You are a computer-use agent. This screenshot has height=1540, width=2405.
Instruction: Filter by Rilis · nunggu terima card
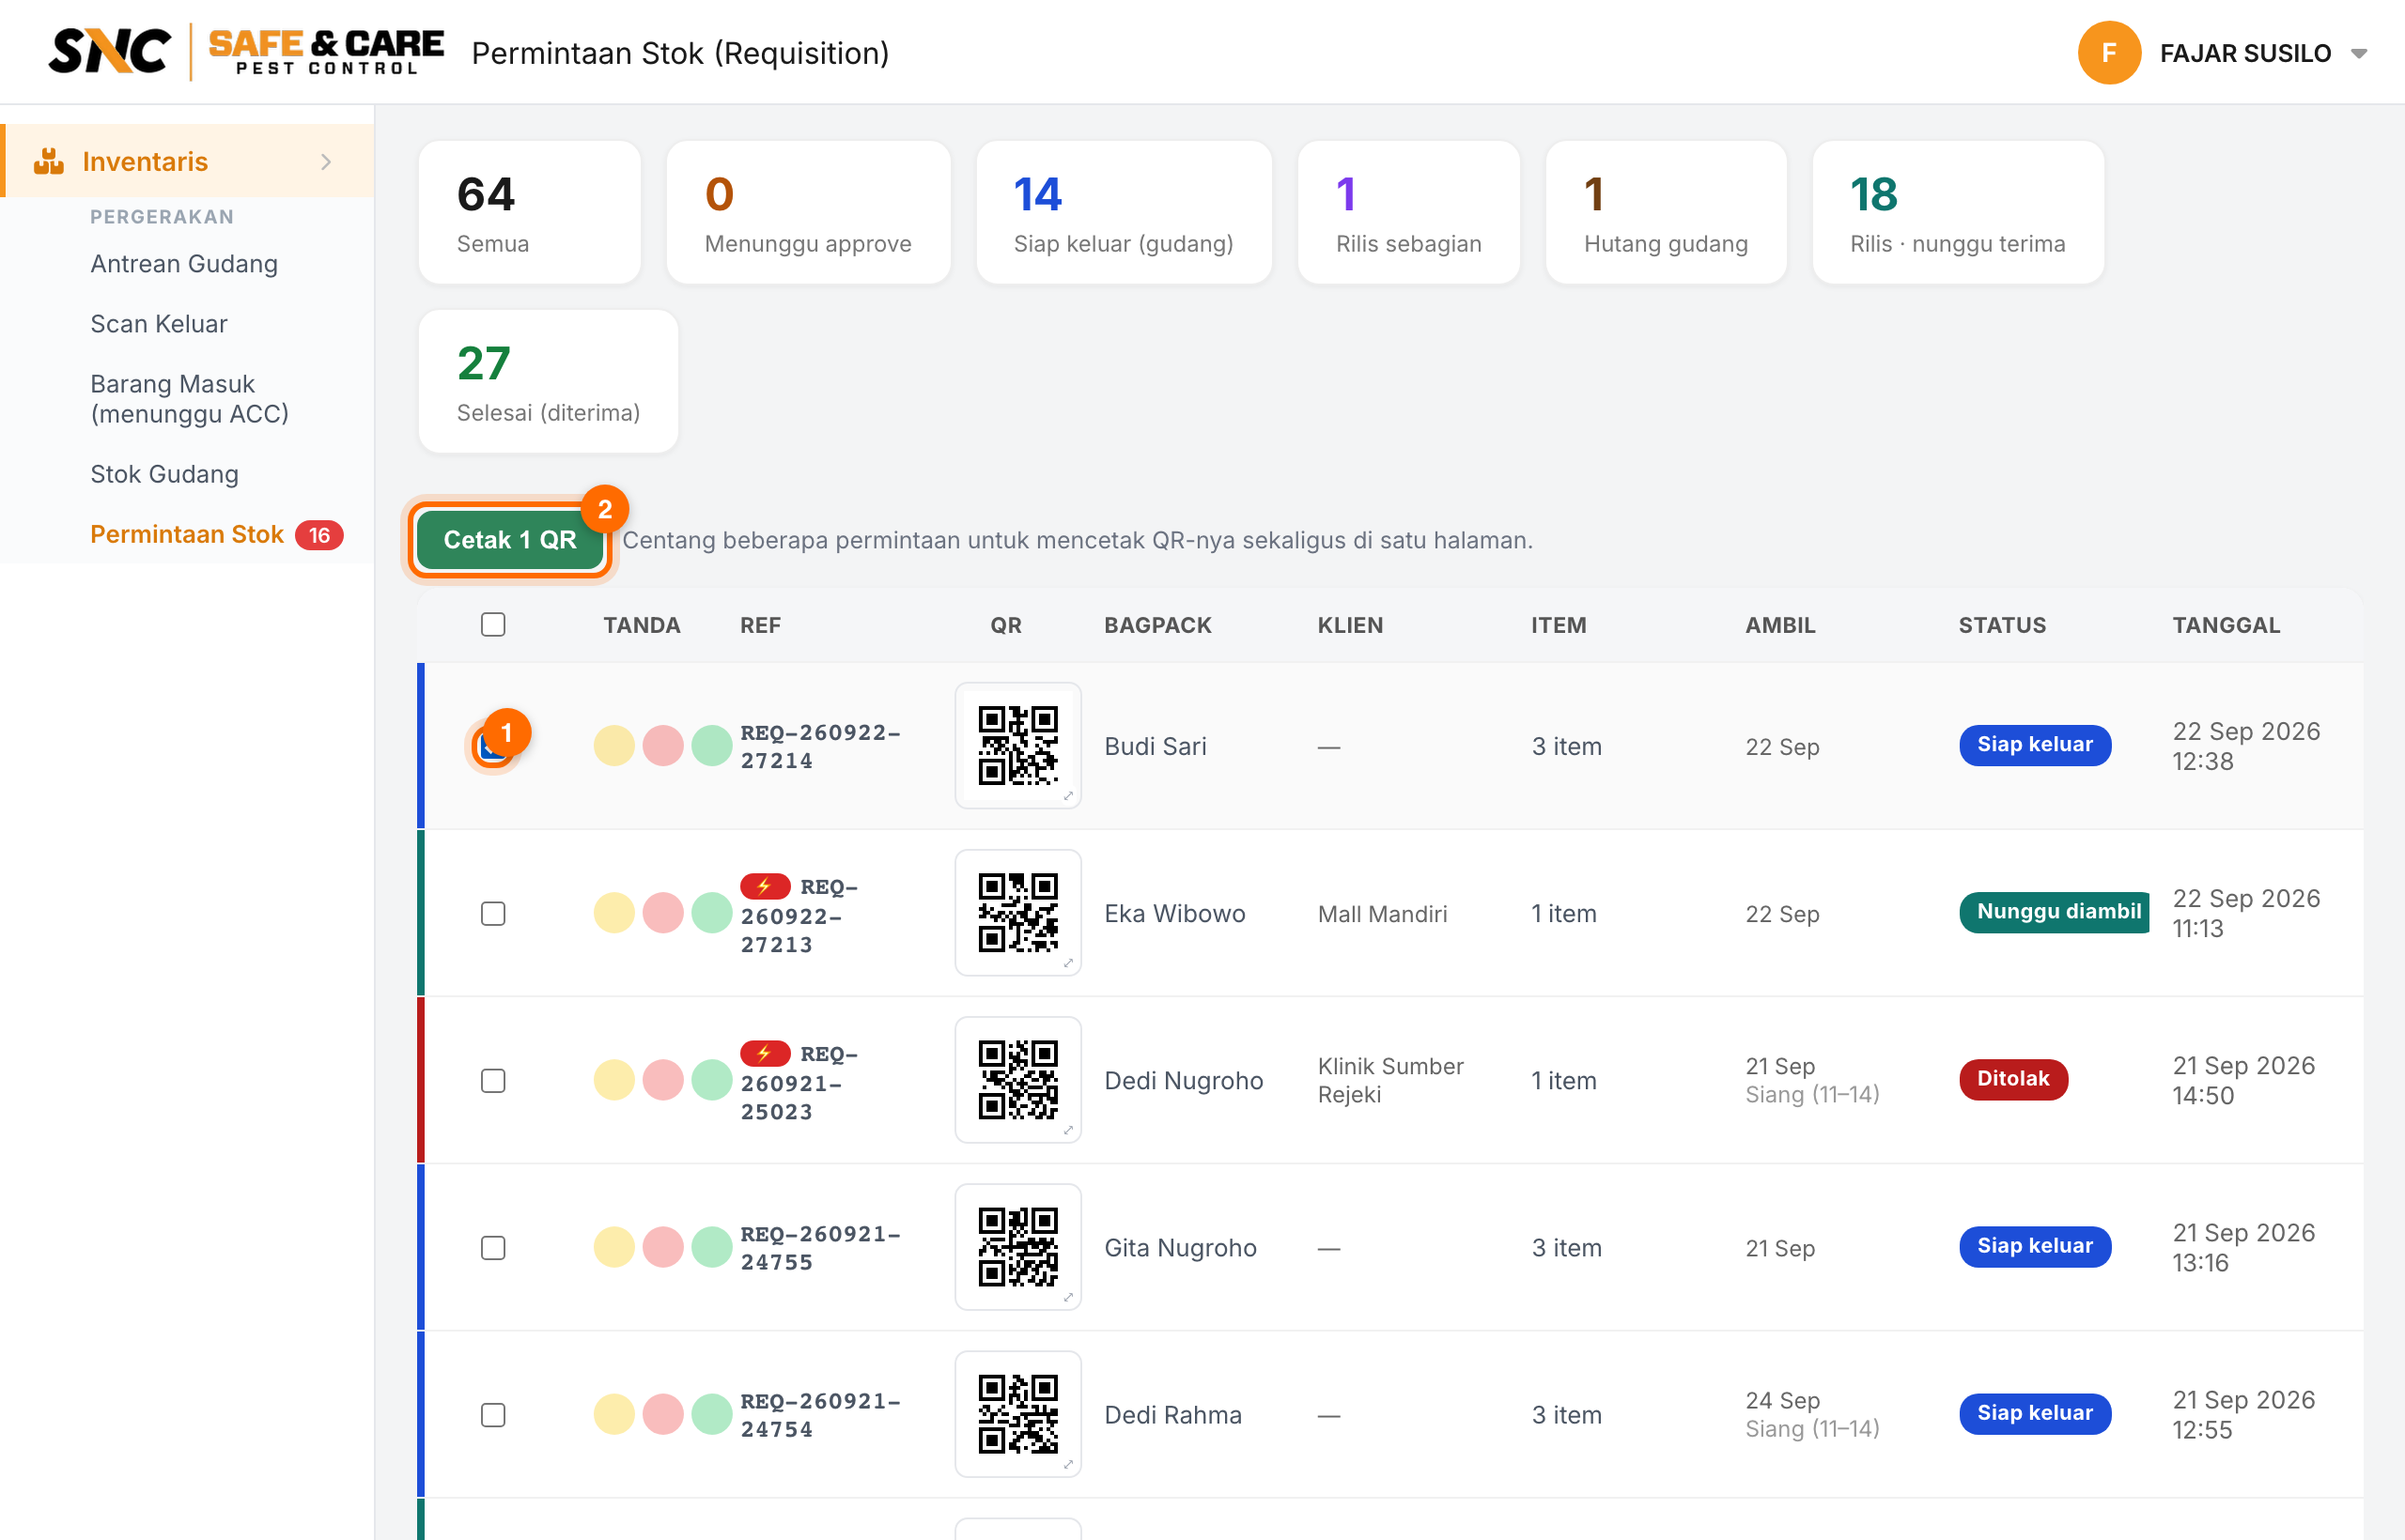pos(1958,212)
